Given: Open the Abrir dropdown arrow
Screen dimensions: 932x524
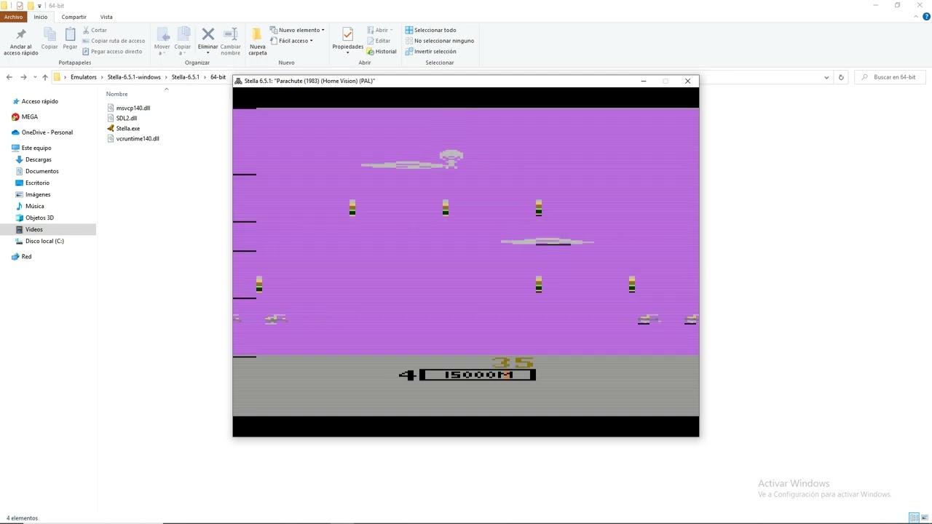Looking at the screenshot, I should (391, 30).
